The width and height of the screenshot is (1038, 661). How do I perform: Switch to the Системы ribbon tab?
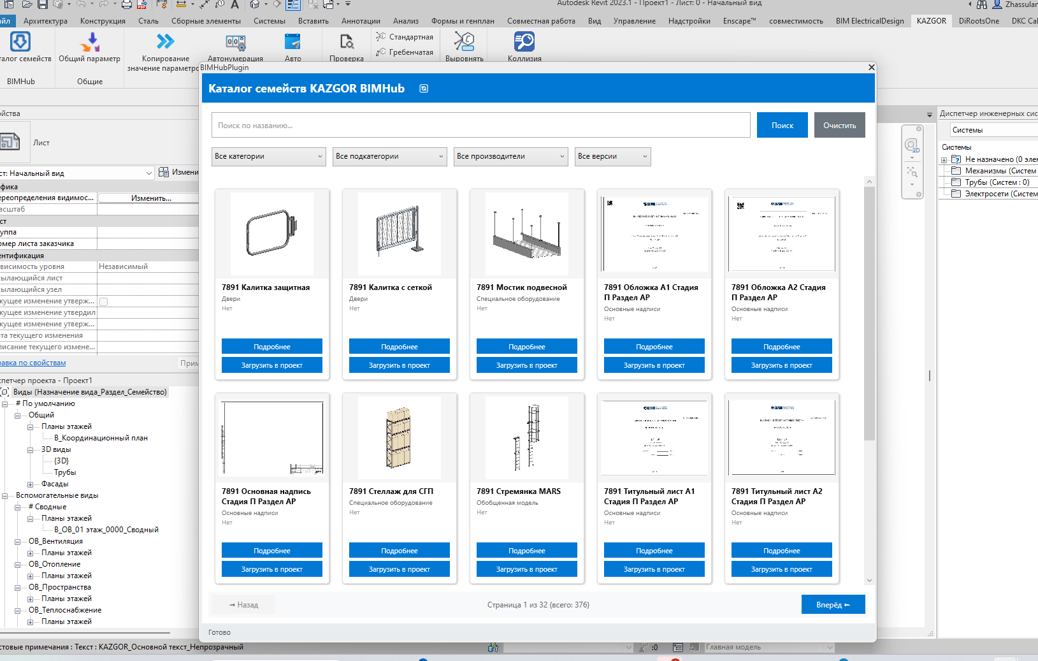[x=270, y=21]
